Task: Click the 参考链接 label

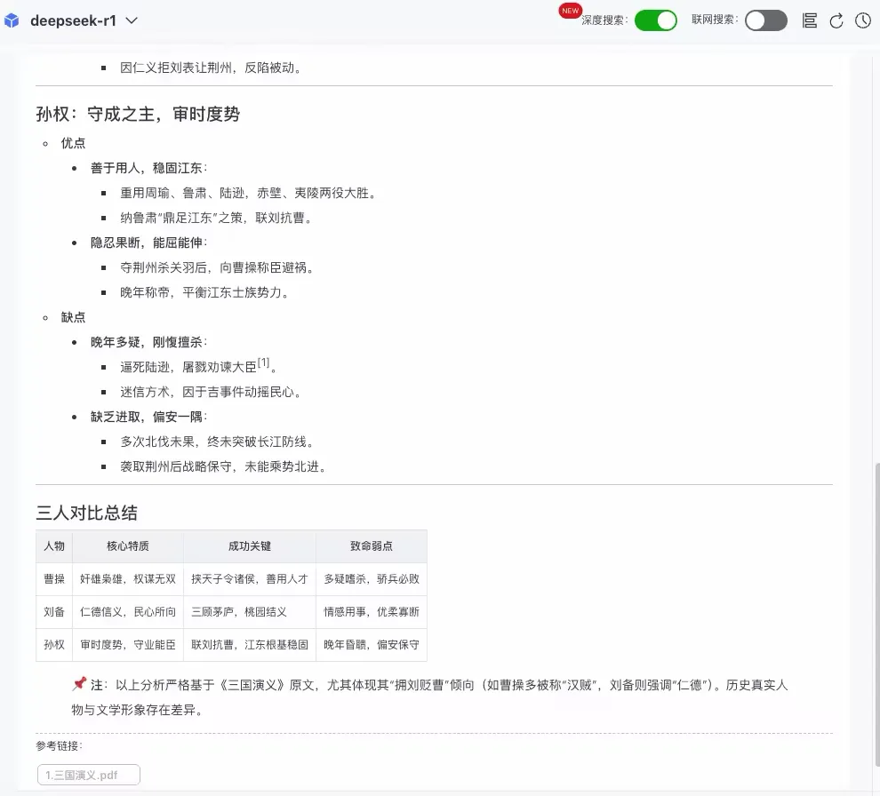Action: 59,745
